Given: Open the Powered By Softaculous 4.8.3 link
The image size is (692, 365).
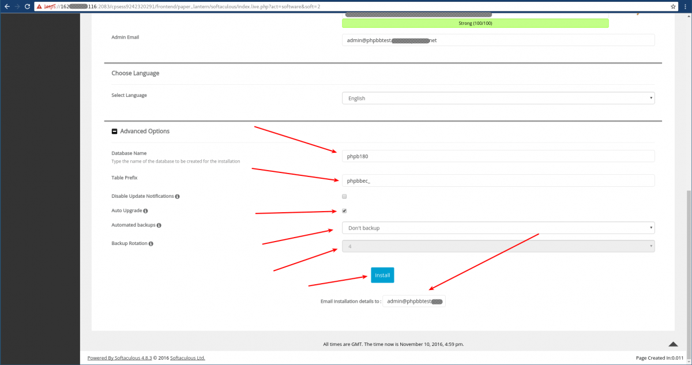Looking at the screenshot, I should point(119,358).
